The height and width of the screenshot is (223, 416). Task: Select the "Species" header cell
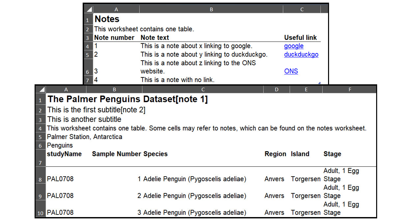point(155,154)
